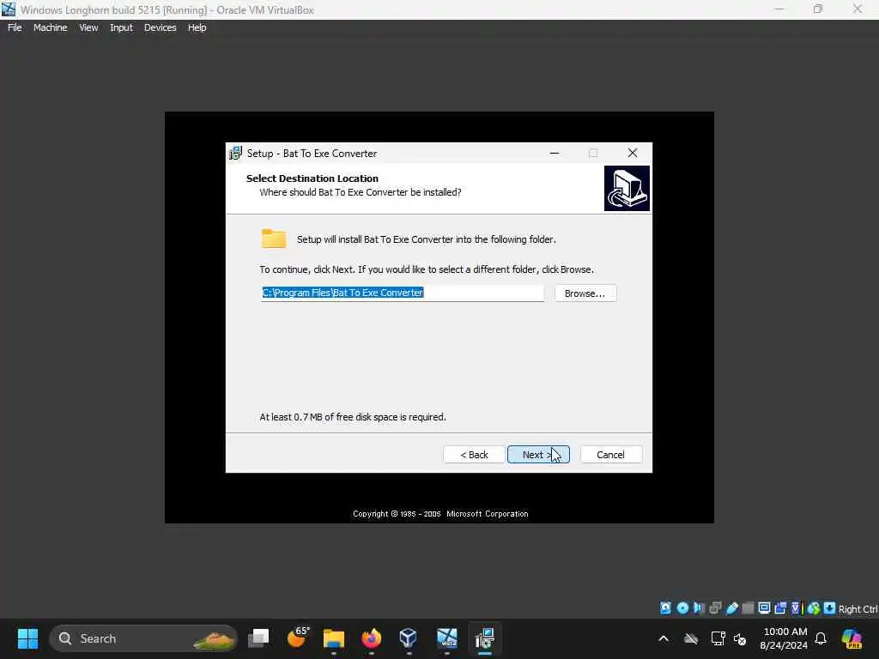The width and height of the screenshot is (879, 659).
Task: Open the clock showing 10:00 AM
Action: click(784, 638)
